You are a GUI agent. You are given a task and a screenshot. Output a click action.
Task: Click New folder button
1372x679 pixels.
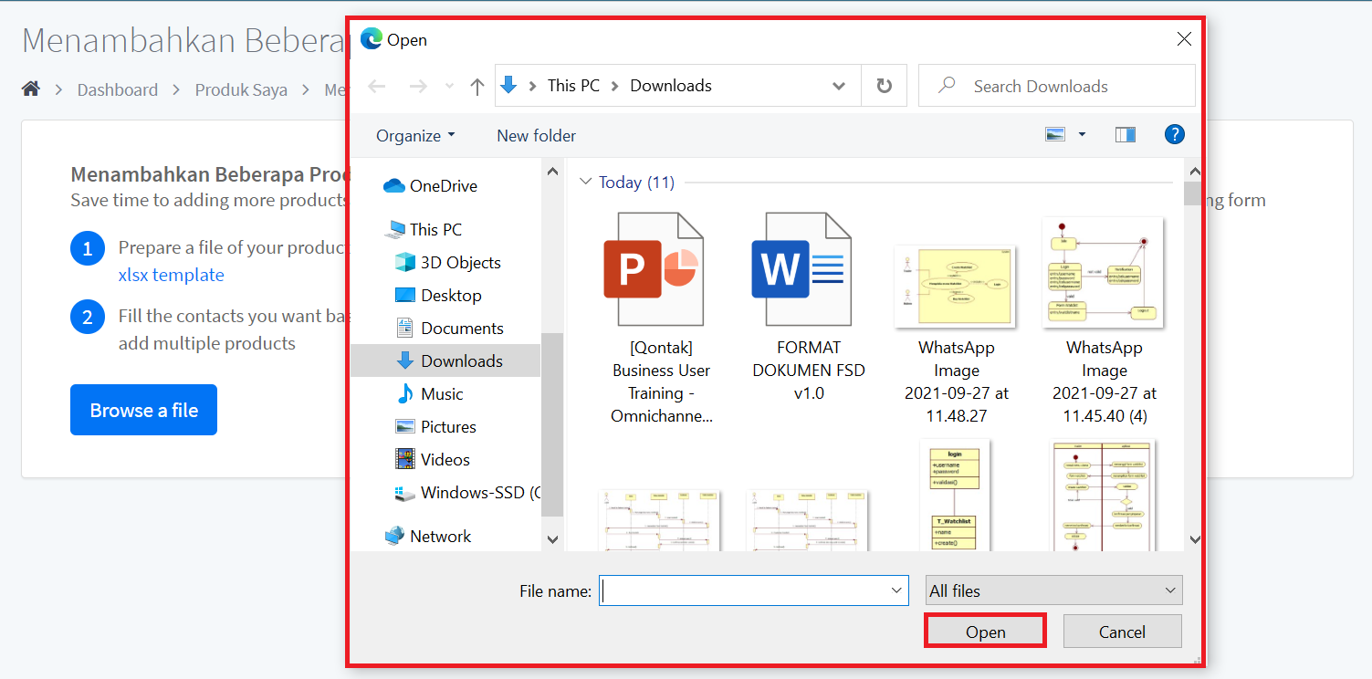pos(536,136)
